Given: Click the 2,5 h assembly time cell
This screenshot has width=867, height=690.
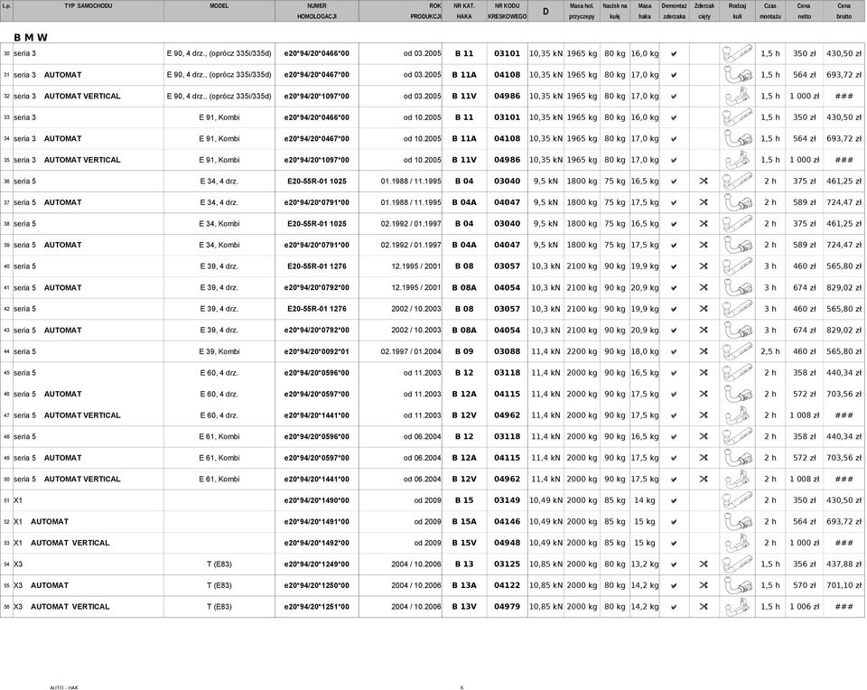Looking at the screenshot, I should click(769, 351).
